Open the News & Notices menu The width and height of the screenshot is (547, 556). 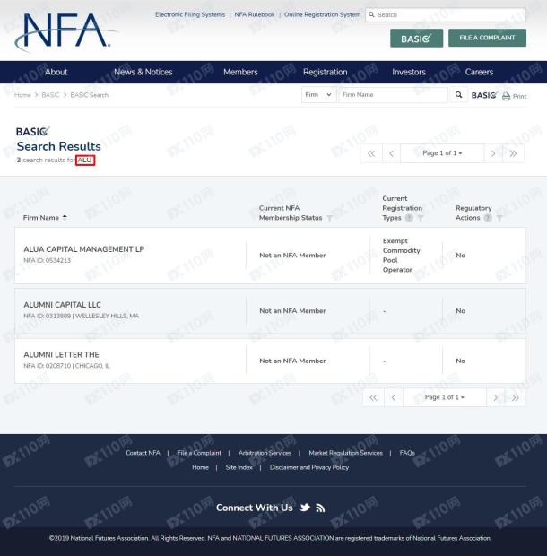coord(143,72)
